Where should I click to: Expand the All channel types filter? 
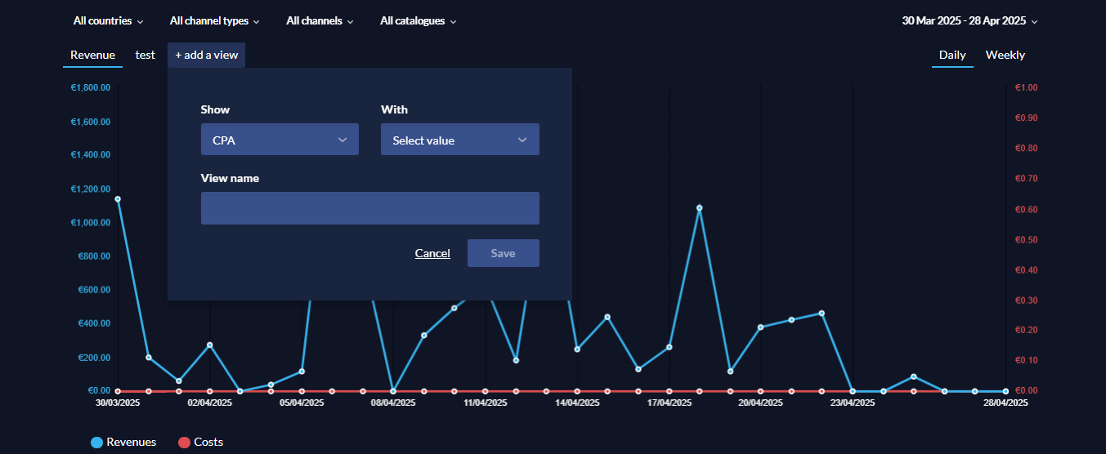tap(214, 21)
